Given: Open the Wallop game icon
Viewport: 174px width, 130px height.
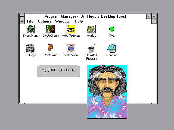Looking at the screenshot, I should [91, 29].
